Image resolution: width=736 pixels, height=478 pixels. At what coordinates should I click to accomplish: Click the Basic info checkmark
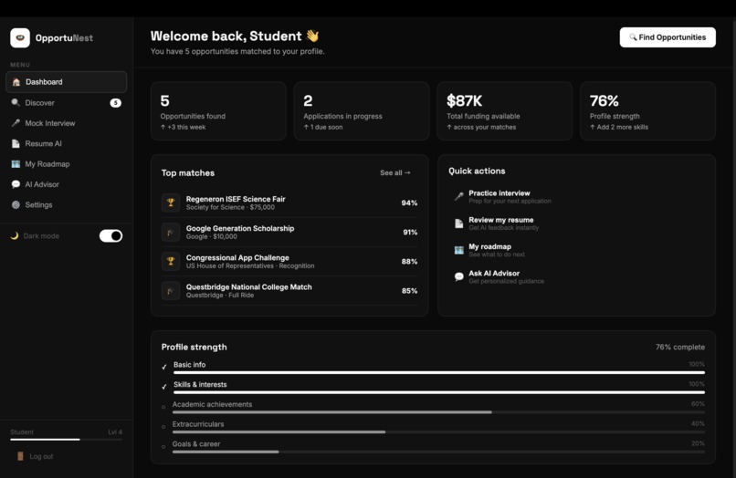pos(163,367)
